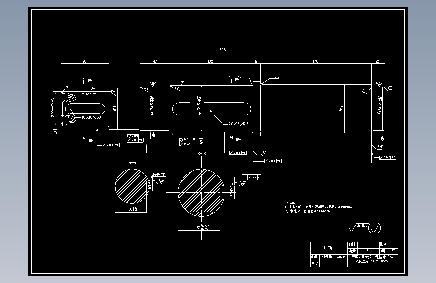Click the part name cell in title block
This screenshot has height=283, width=436.
329,248
